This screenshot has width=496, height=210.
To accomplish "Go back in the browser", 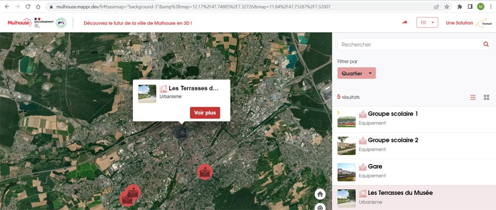I will point(7,7).
